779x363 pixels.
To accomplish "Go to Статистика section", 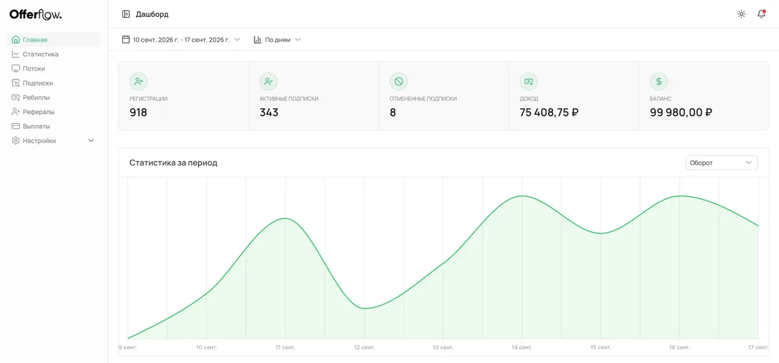I will (x=53, y=54).
